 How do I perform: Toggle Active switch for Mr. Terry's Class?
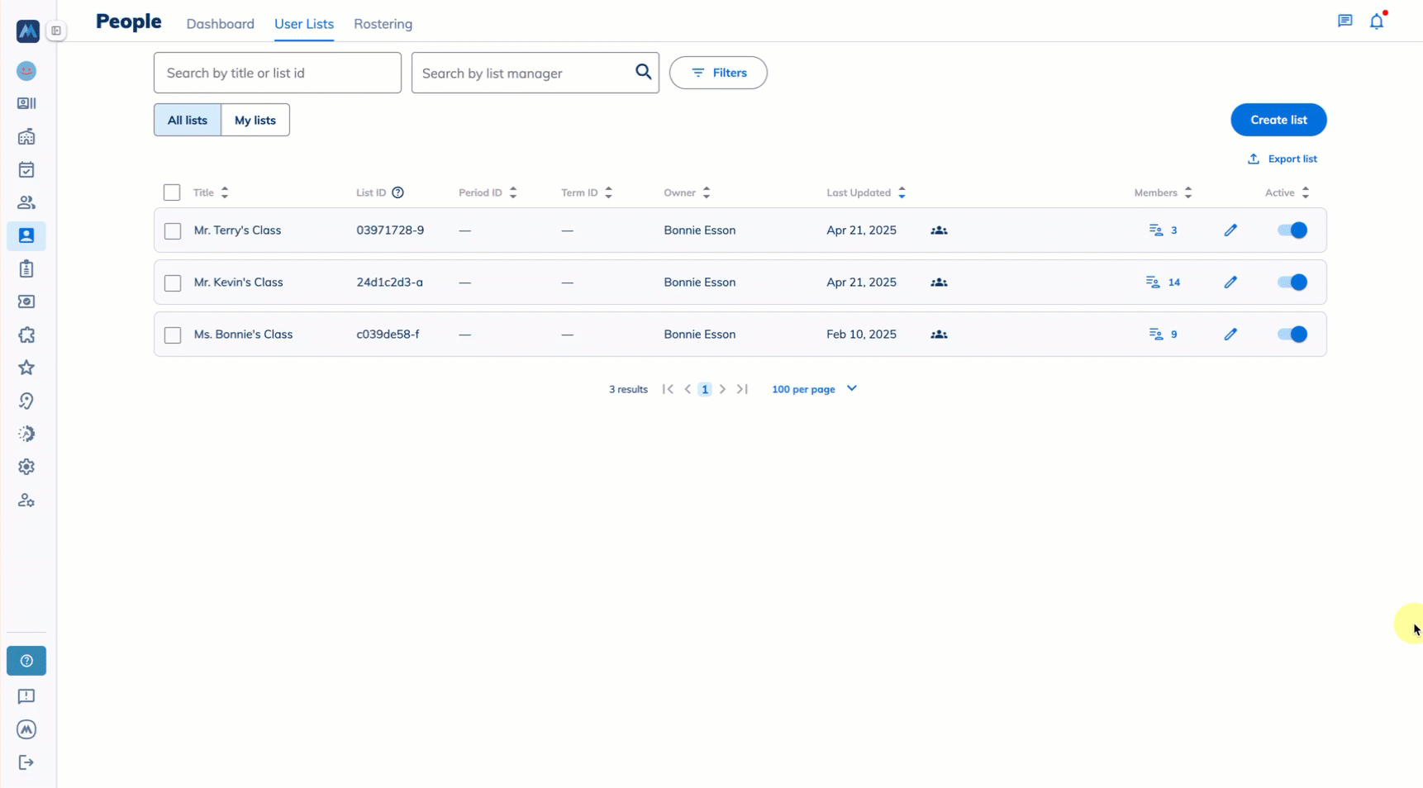coord(1292,230)
